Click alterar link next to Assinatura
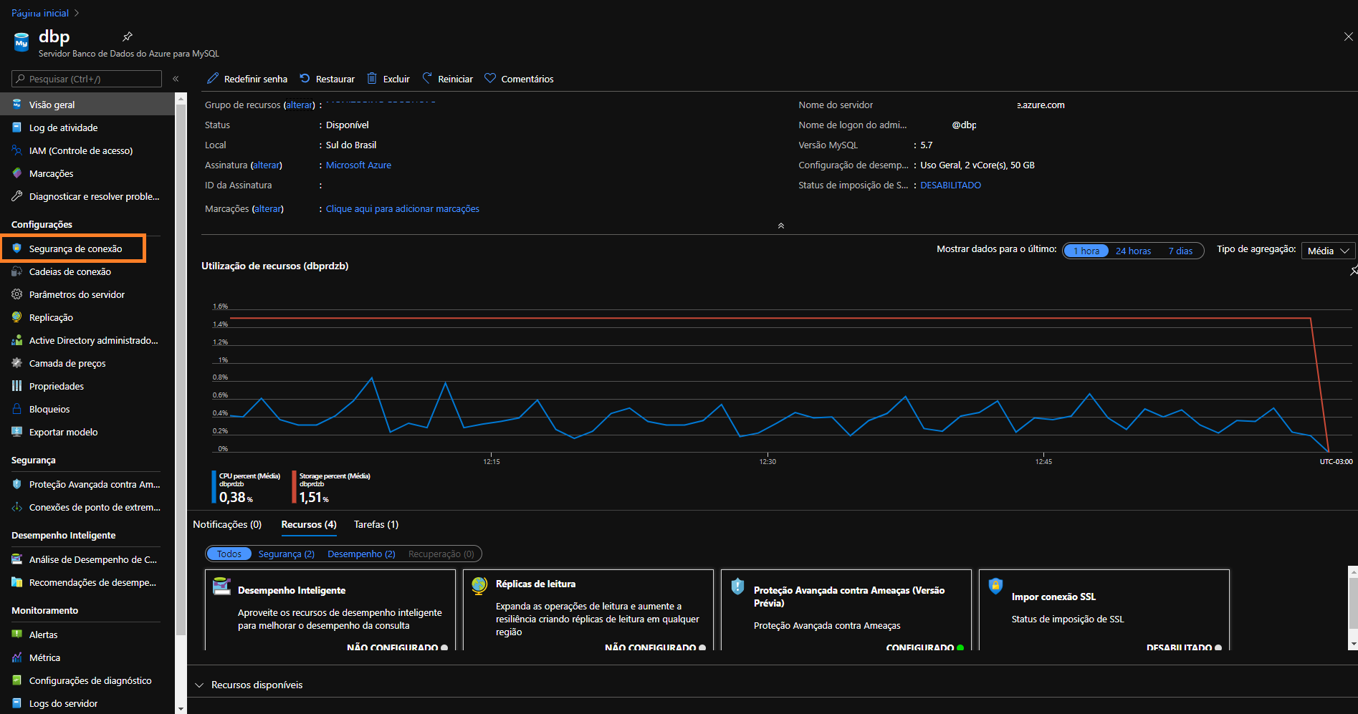 click(x=267, y=165)
